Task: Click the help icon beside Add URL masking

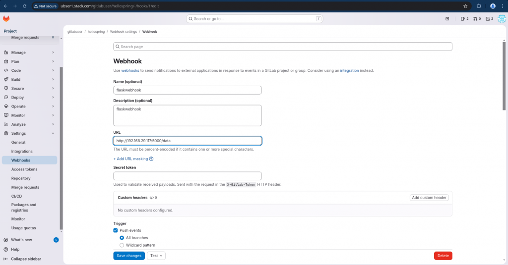Action: (151, 159)
